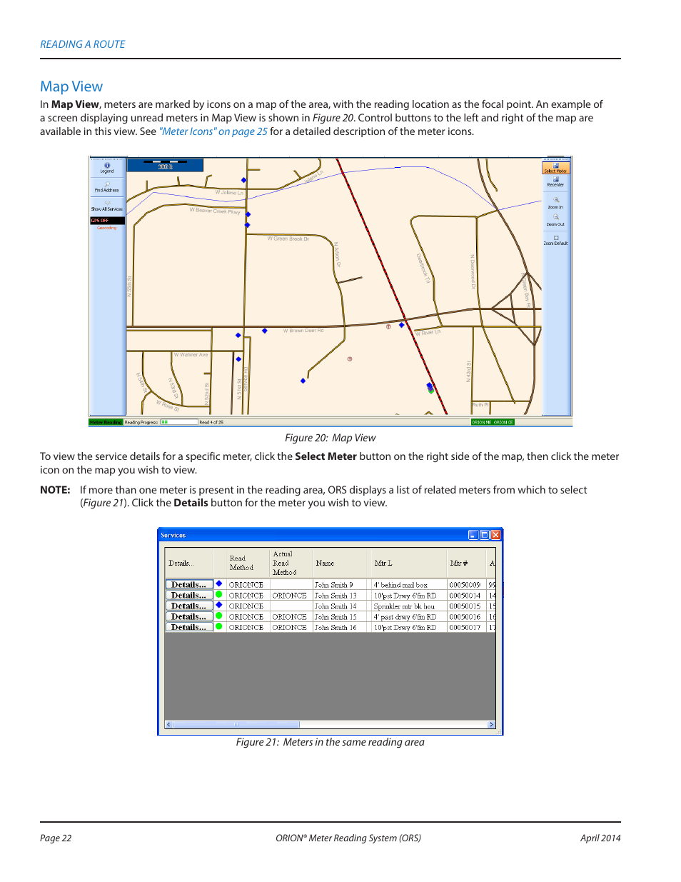Select meter number 00050014

click(x=465, y=596)
